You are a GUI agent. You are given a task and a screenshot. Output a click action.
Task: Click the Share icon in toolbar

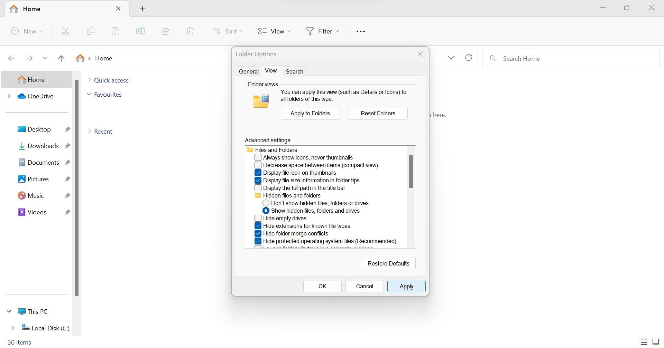click(165, 31)
